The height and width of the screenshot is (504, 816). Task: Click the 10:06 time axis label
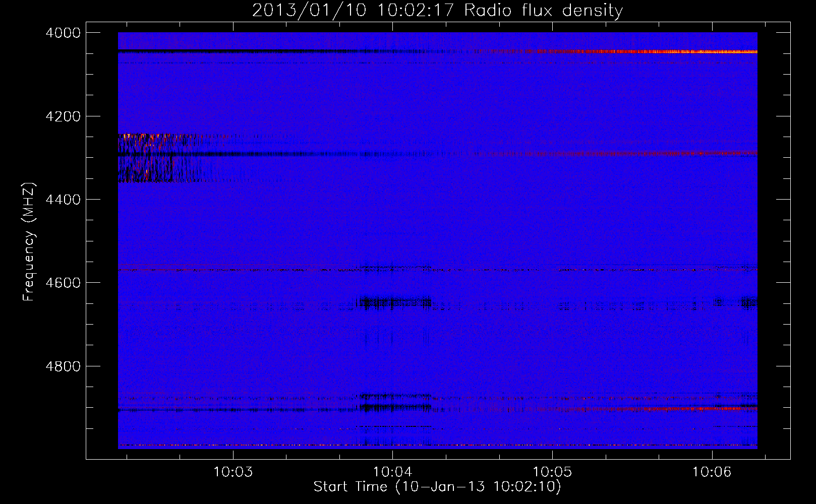[x=712, y=472]
